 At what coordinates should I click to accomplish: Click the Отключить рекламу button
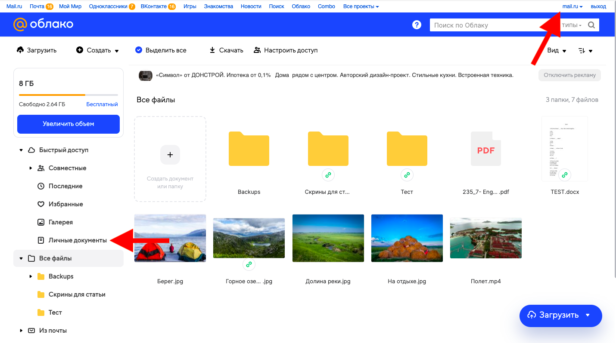click(x=569, y=75)
